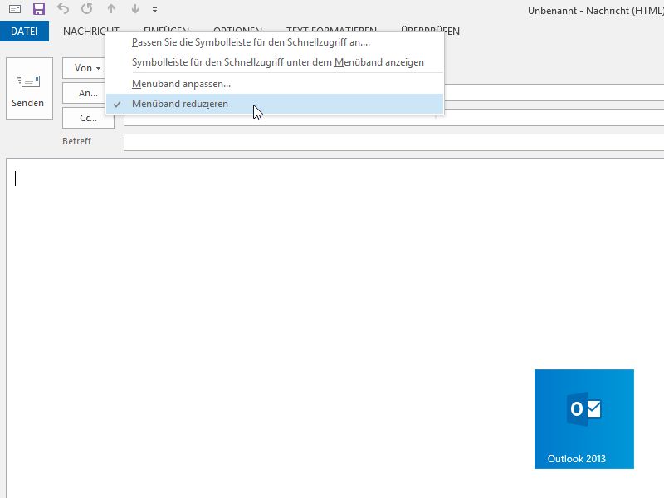Choose 'Passen Sie die Symbolleiste für den Schnellzugriff an'

pos(274,42)
